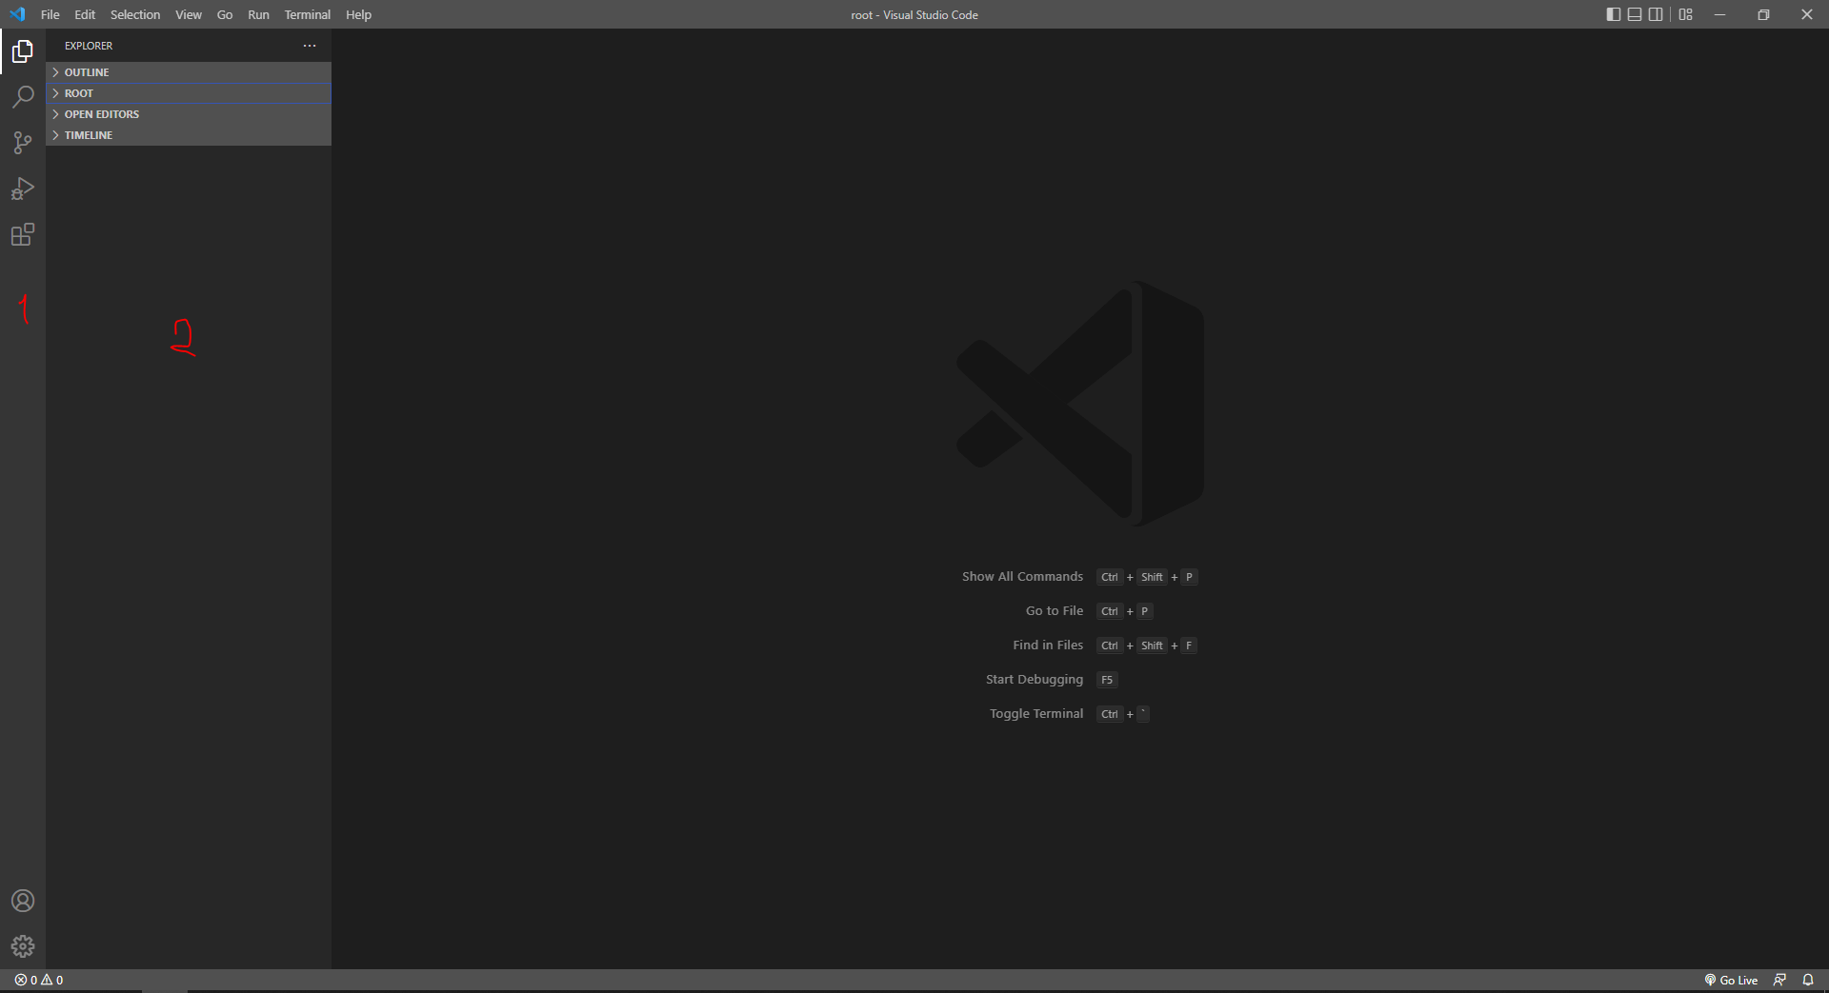Click the F5 key hint
This screenshot has height=993, width=1829.
1107,680
